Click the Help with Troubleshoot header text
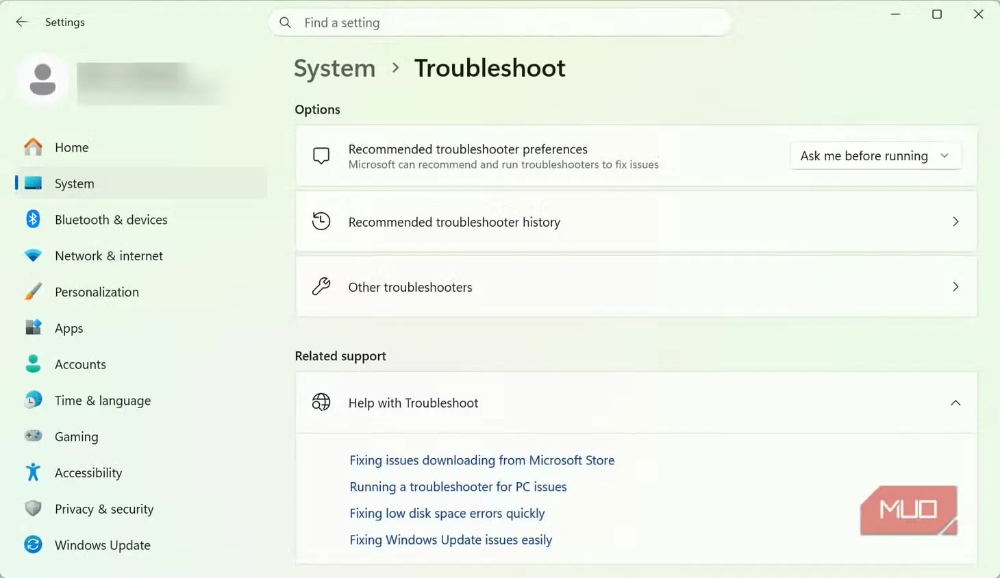The width and height of the screenshot is (1000, 578). [x=413, y=403]
